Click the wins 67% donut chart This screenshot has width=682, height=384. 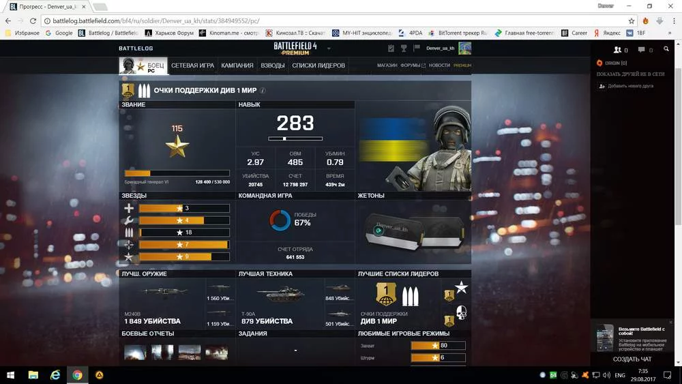[280, 220]
